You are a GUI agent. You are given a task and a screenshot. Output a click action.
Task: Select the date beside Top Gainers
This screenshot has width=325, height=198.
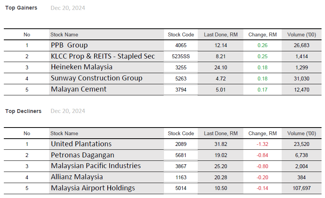click(x=68, y=8)
